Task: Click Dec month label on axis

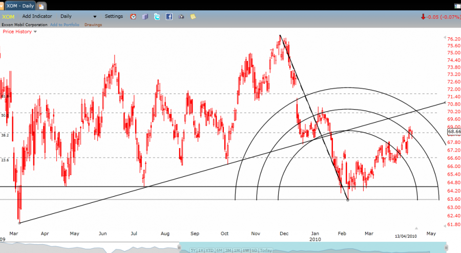Action: 284,234
